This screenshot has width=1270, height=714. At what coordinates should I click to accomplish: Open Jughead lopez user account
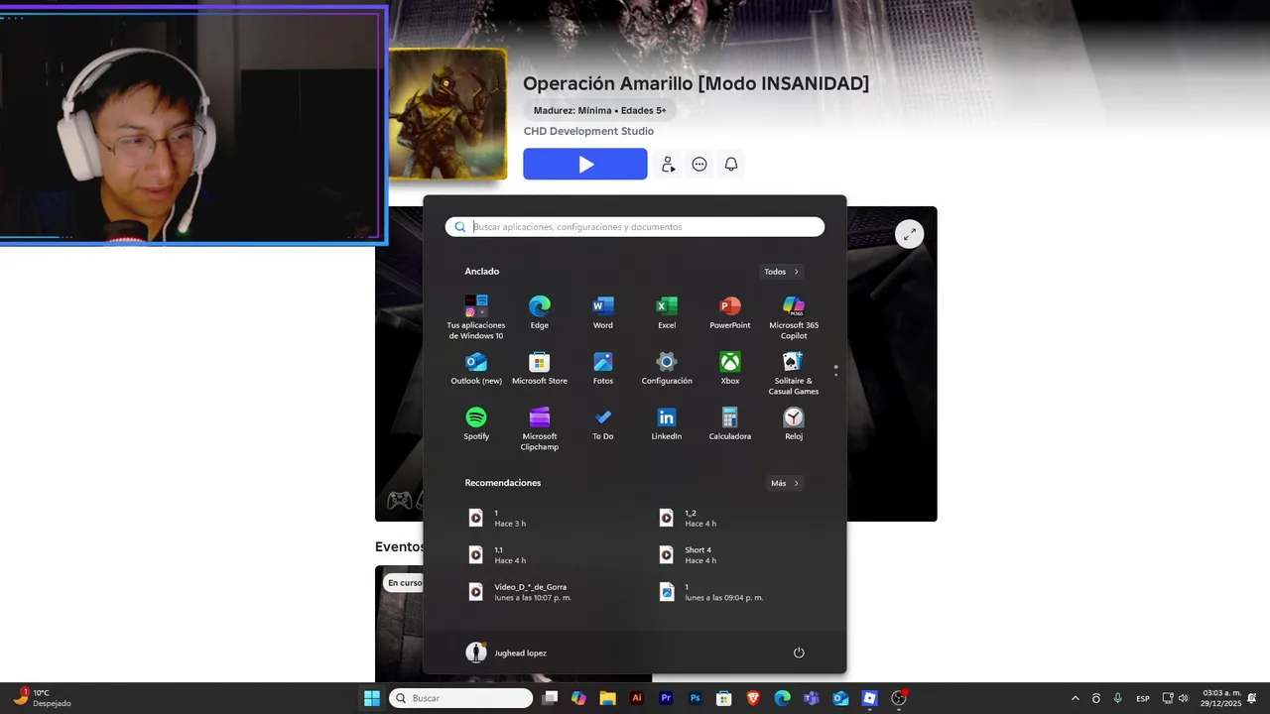[506, 653]
